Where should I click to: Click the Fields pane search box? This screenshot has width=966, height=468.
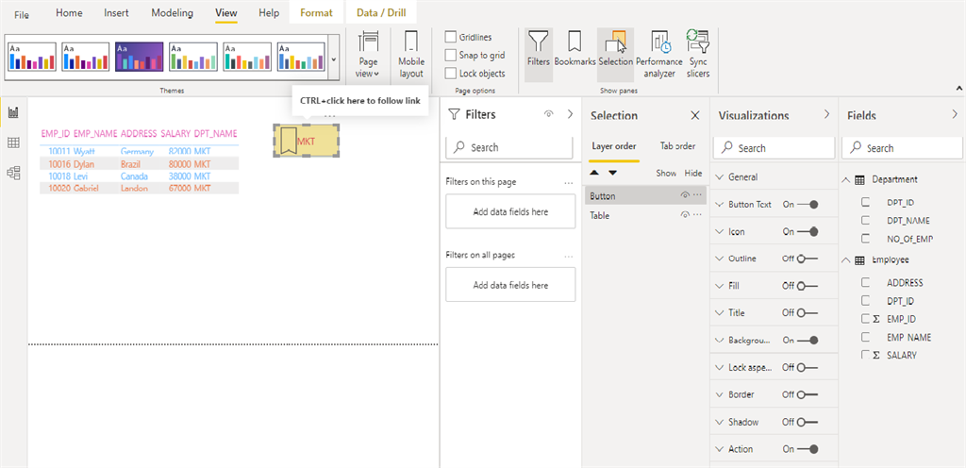point(901,148)
